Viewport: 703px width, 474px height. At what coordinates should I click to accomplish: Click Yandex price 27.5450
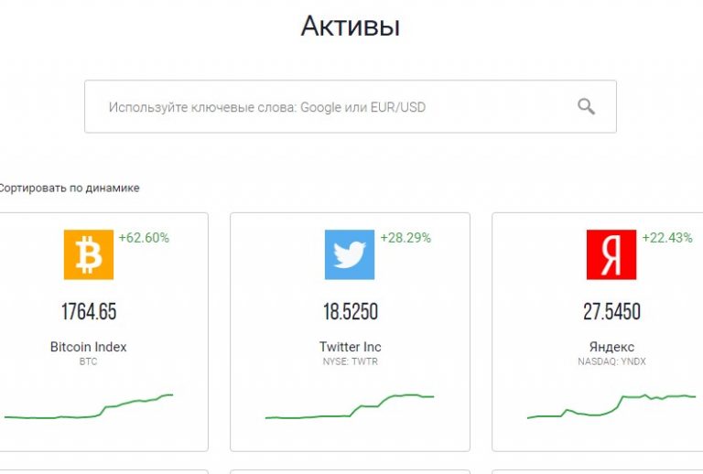pos(612,311)
